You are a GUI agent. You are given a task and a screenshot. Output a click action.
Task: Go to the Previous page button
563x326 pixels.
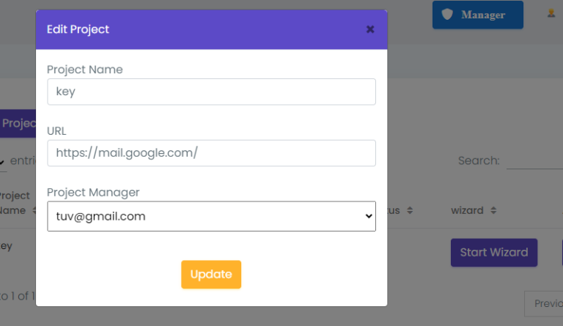click(x=544, y=304)
